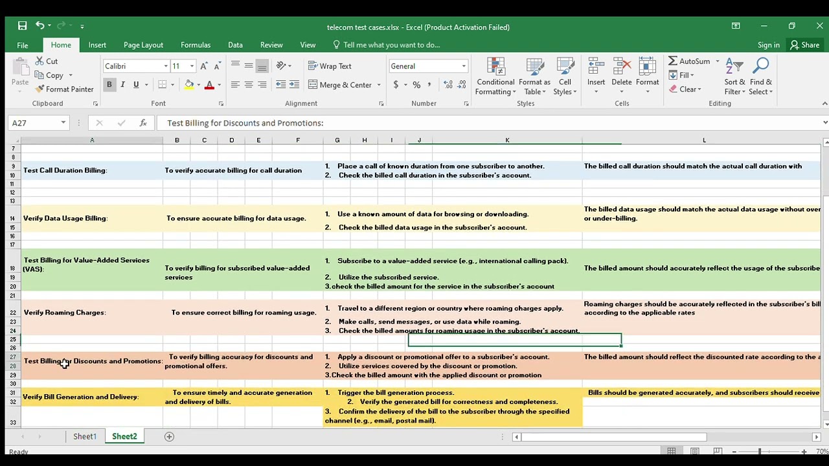
Task: Open the fill color picker arrow
Action: coord(198,85)
